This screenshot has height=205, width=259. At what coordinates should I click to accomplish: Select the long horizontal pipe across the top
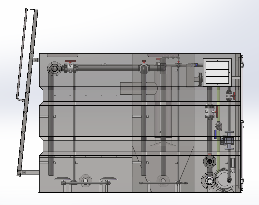[x=108, y=68]
